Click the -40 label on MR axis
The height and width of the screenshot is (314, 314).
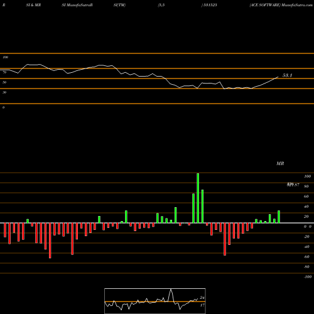point(306,247)
